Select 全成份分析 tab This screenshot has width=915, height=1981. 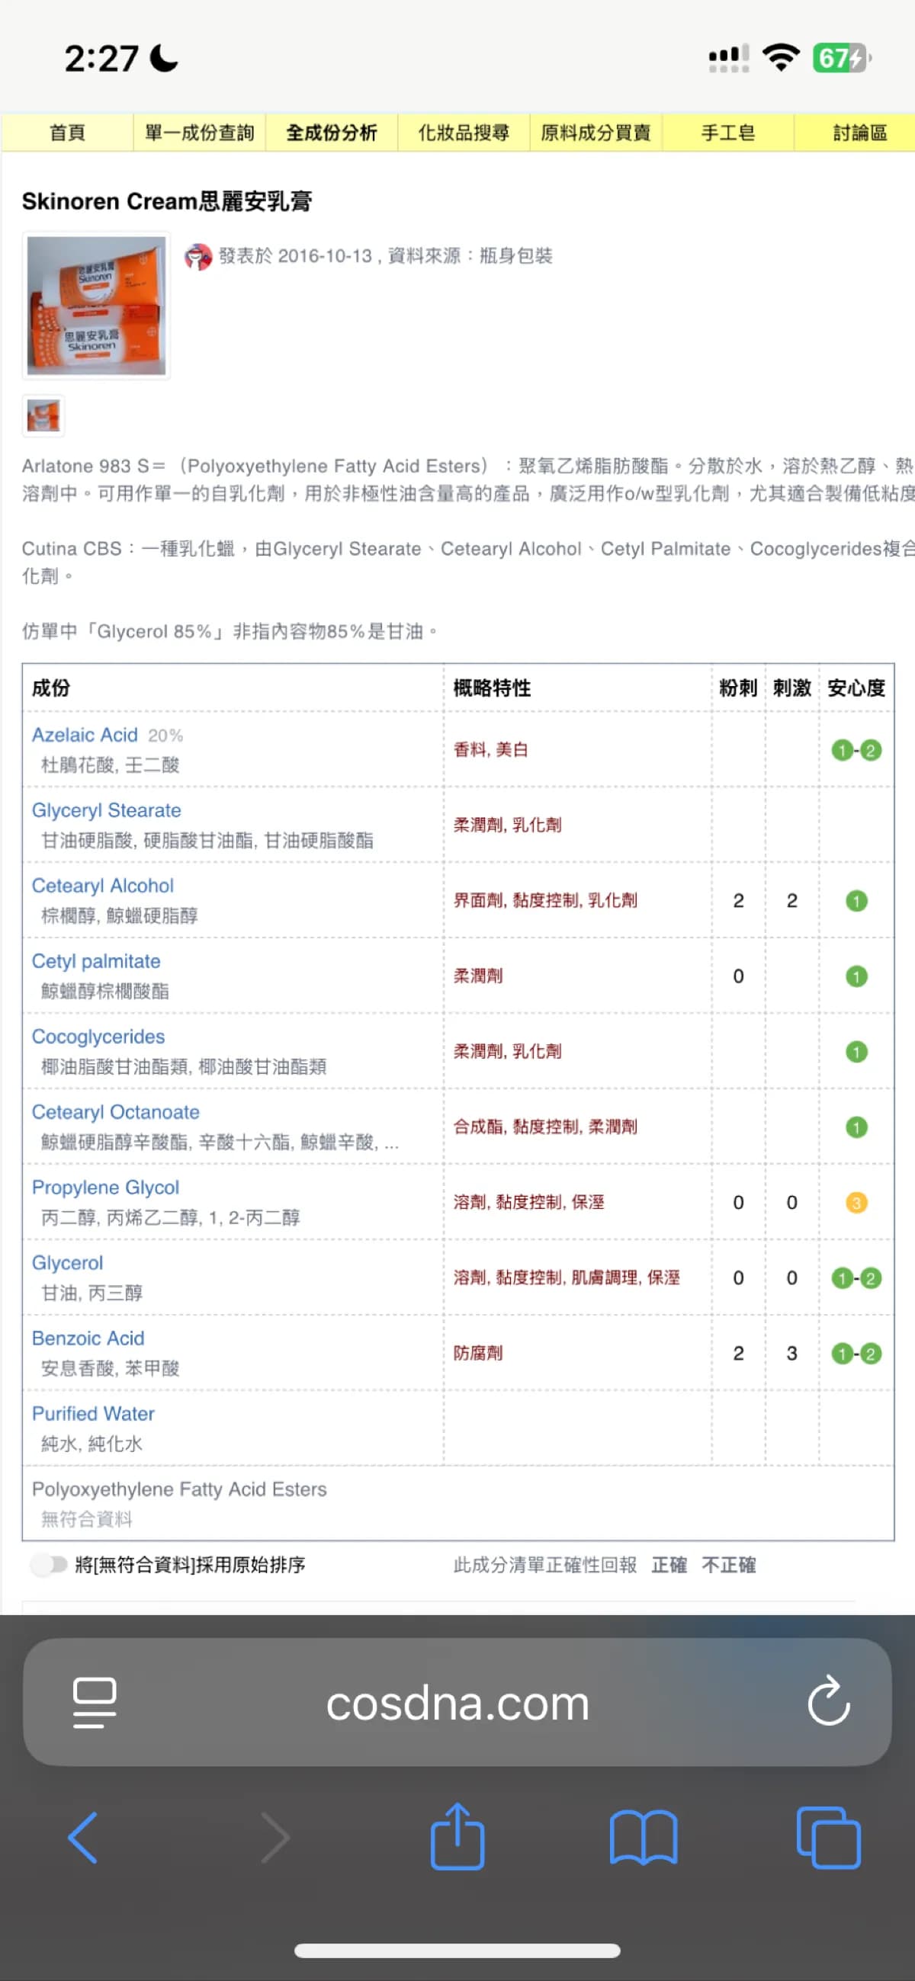click(x=332, y=133)
